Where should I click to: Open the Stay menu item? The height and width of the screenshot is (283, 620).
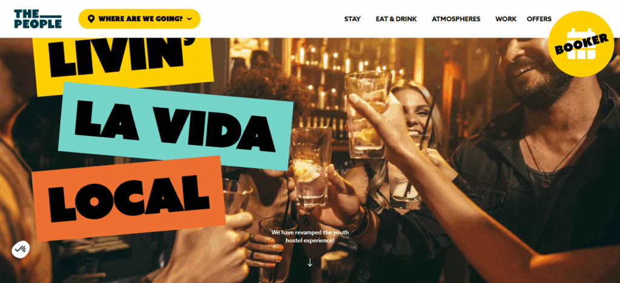(352, 19)
